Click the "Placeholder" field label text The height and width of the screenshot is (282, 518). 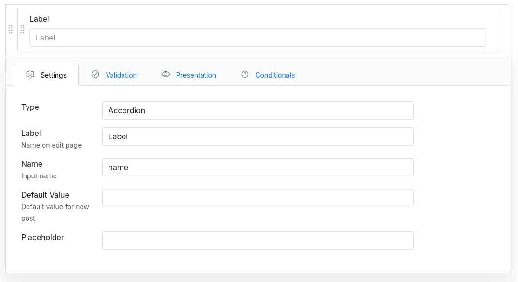point(42,237)
